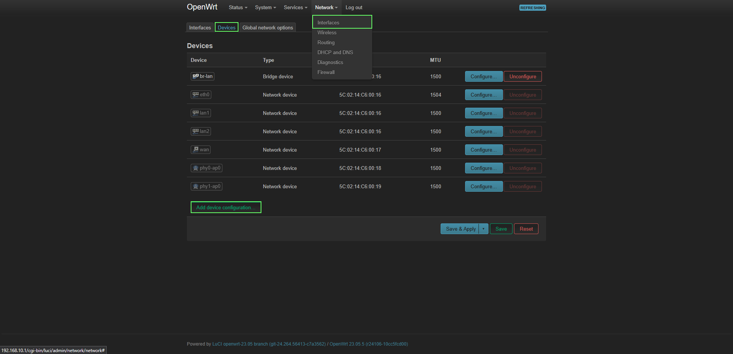The image size is (733, 354).
Task: Select DHCP and DNS menu entry
Action: [342, 52]
